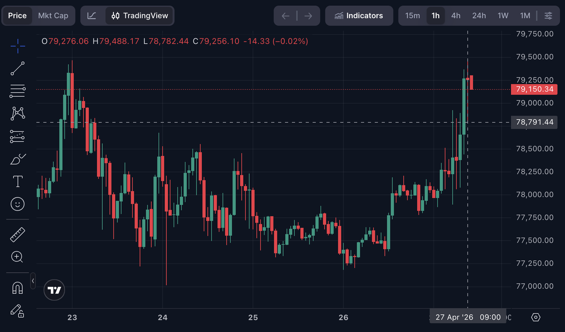Viewport: 565px width, 332px height.
Task: Switch to simple line chart view
Action: pyautogui.click(x=92, y=16)
